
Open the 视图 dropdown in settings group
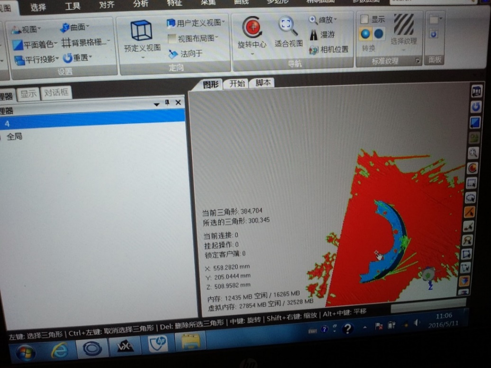(x=26, y=29)
